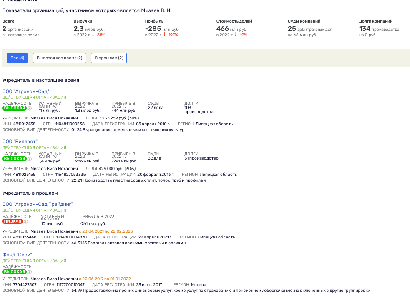The height and width of the screenshot is (299, 410).
Task: Open ООО "Бипласт" company link
Action: pos(20,142)
